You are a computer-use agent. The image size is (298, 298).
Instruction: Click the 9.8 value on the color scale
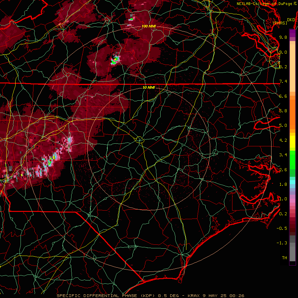pyautogui.click(x=283, y=37)
